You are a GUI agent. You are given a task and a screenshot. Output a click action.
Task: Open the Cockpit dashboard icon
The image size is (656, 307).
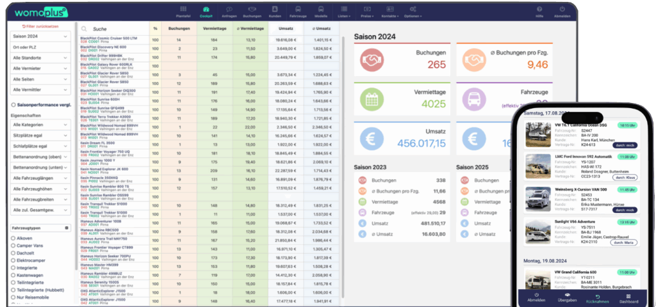coord(206,9)
